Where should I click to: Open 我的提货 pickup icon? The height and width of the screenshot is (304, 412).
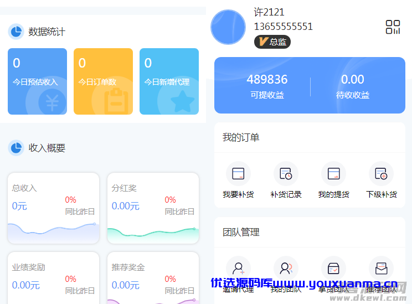333,174
